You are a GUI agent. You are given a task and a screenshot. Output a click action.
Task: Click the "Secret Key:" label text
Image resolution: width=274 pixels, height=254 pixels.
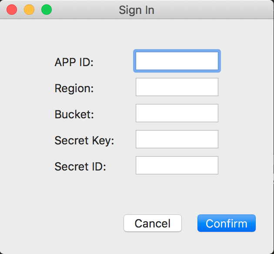point(84,140)
